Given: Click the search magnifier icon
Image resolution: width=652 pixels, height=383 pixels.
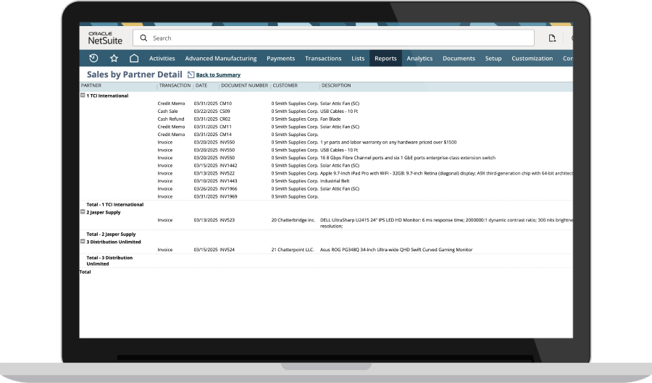Looking at the screenshot, I should [143, 38].
